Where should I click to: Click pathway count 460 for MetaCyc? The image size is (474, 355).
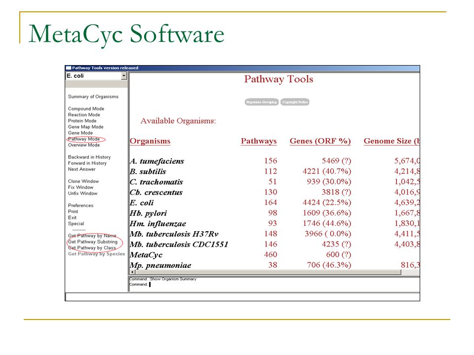[x=270, y=255]
